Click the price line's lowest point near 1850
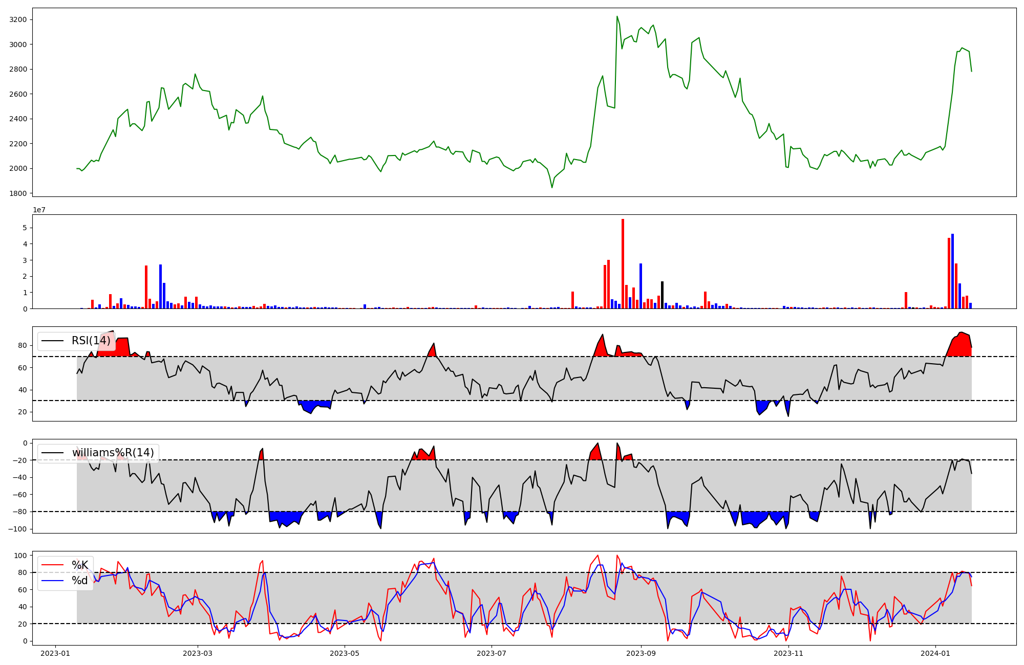1024x665 pixels. (552, 187)
